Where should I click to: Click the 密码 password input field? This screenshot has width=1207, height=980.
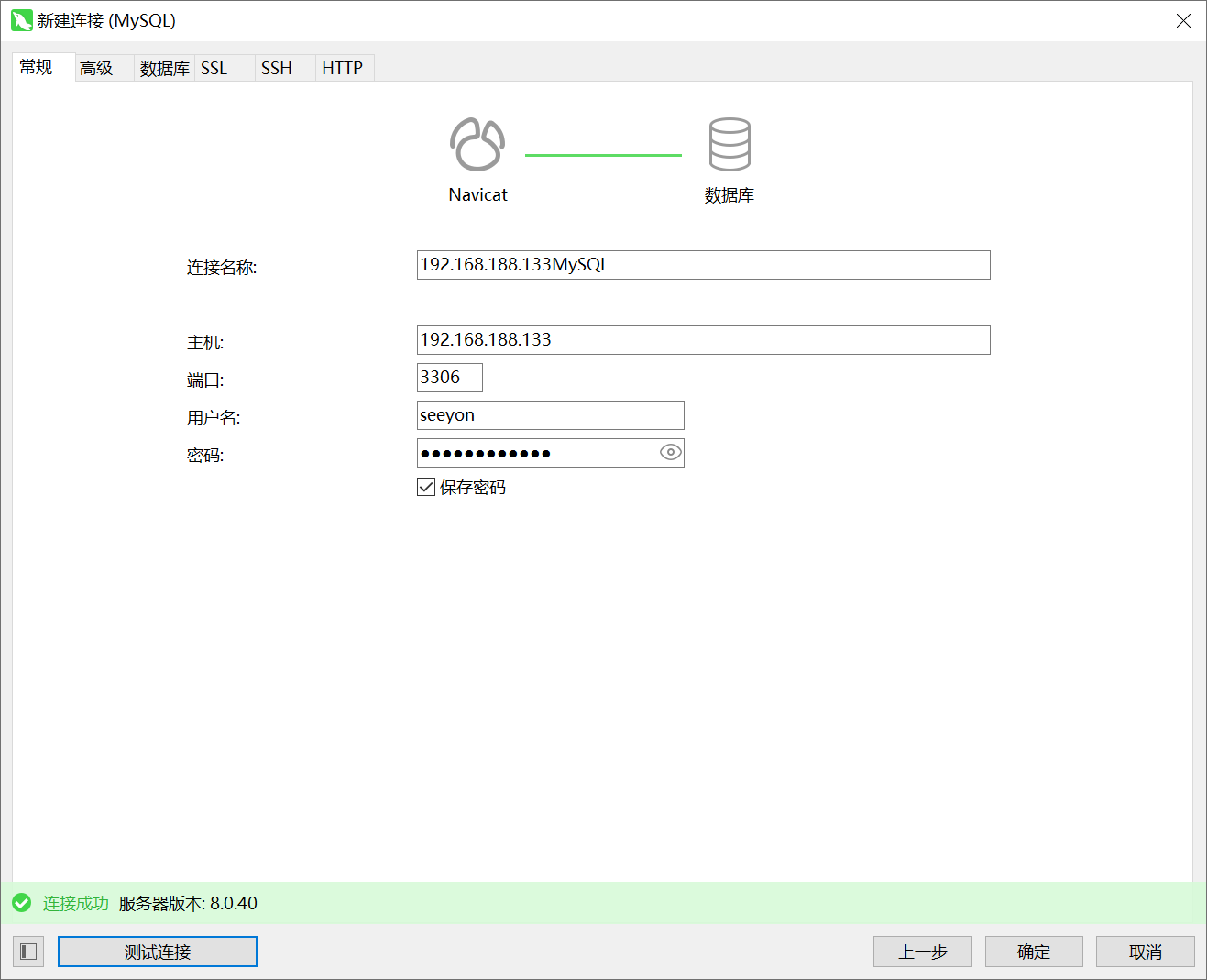pos(551,453)
